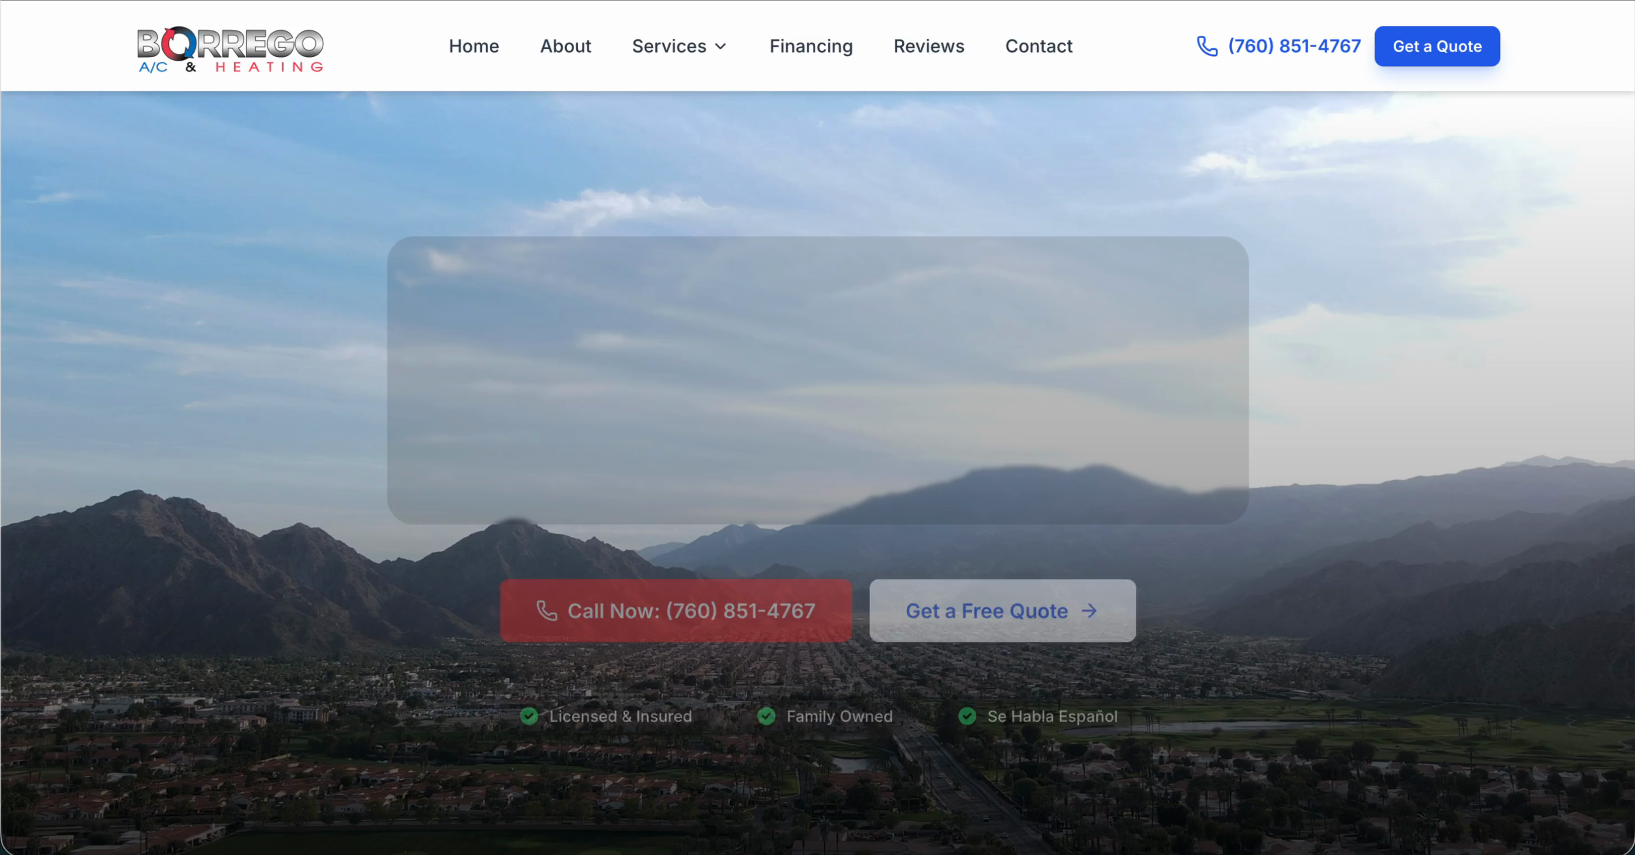The width and height of the screenshot is (1635, 855).
Task: Navigate to the Financing page
Action: [x=811, y=45]
